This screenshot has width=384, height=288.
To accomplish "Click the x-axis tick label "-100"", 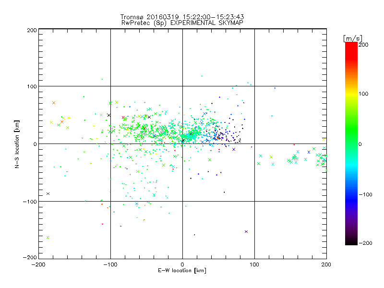I will (x=110, y=264).
